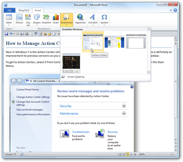Select the Action Center window thumbnail
The height and width of the screenshot is (162, 183).
(x=93, y=42)
